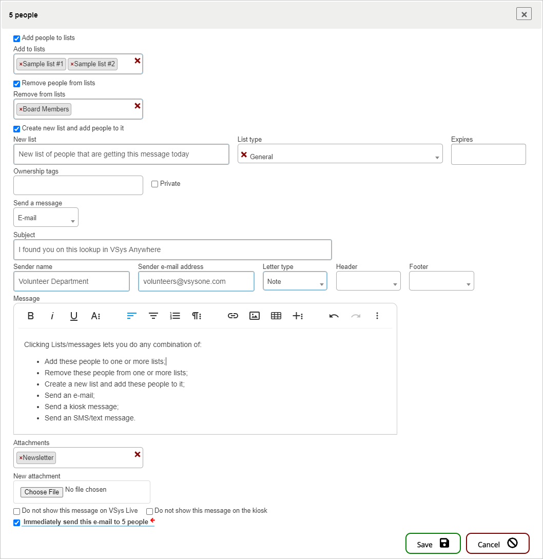The image size is (543, 559).
Task: Enable the Private checkbox
Action: click(154, 184)
